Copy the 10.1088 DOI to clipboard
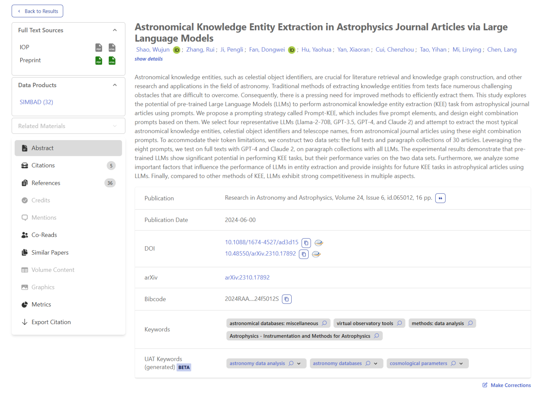Viewport: 542px width, 394px height. (x=306, y=243)
